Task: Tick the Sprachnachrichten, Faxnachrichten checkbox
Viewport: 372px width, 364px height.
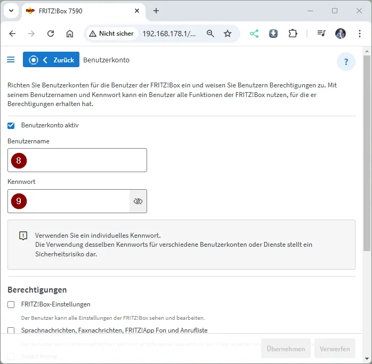Action: click(11, 330)
